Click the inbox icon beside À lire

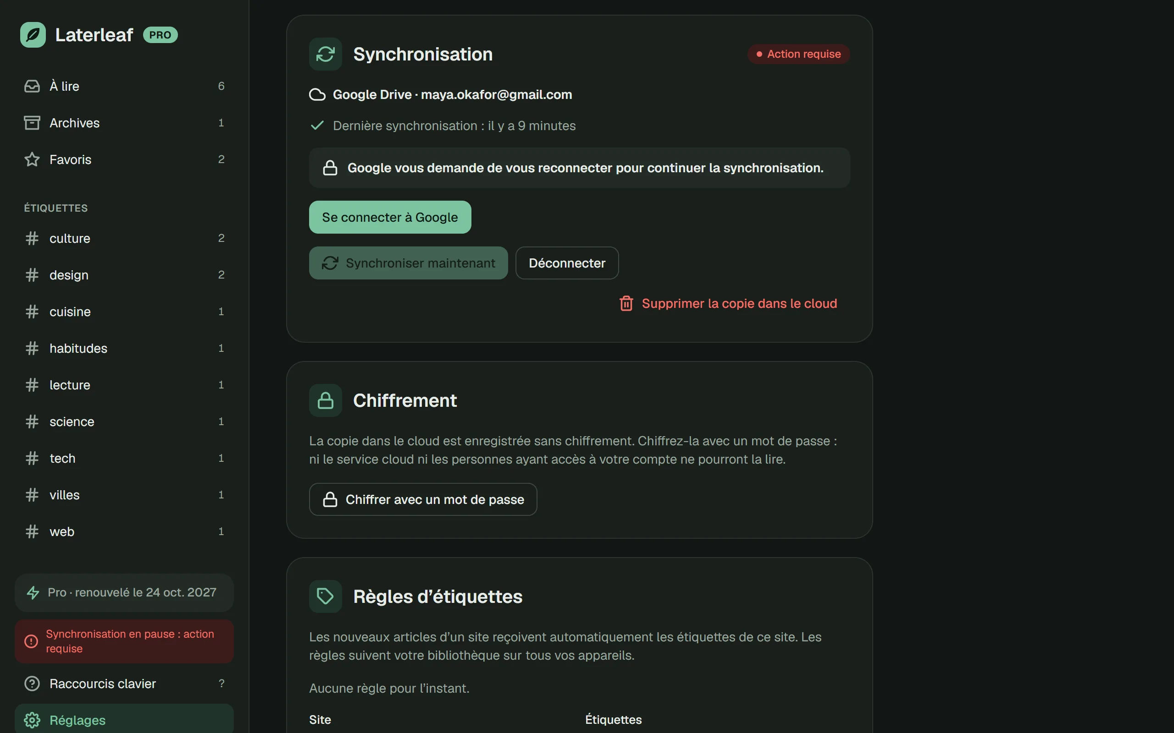tap(32, 86)
